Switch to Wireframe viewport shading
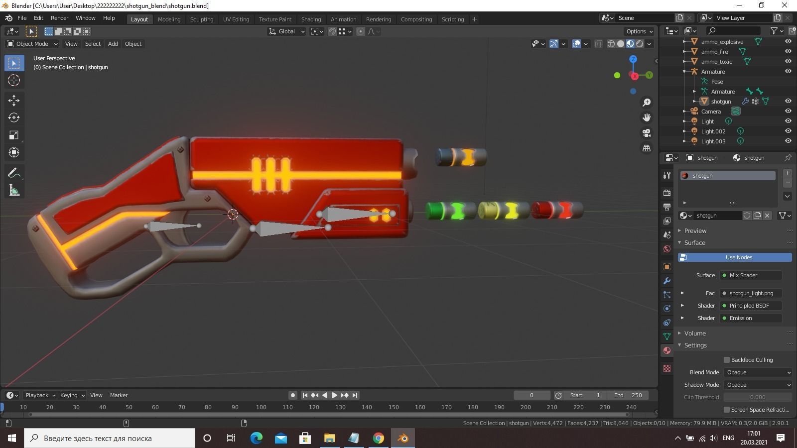This screenshot has height=448, width=797. (611, 44)
